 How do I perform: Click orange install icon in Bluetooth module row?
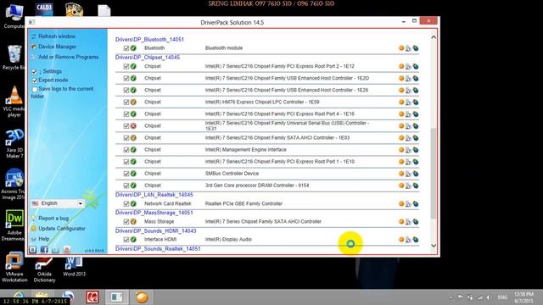[401, 48]
